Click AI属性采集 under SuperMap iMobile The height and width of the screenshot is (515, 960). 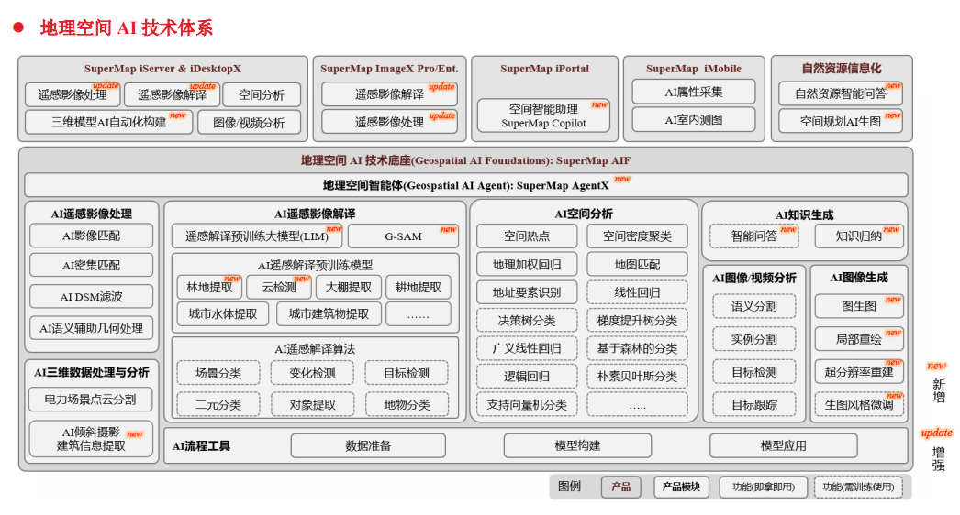pyautogui.click(x=694, y=92)
